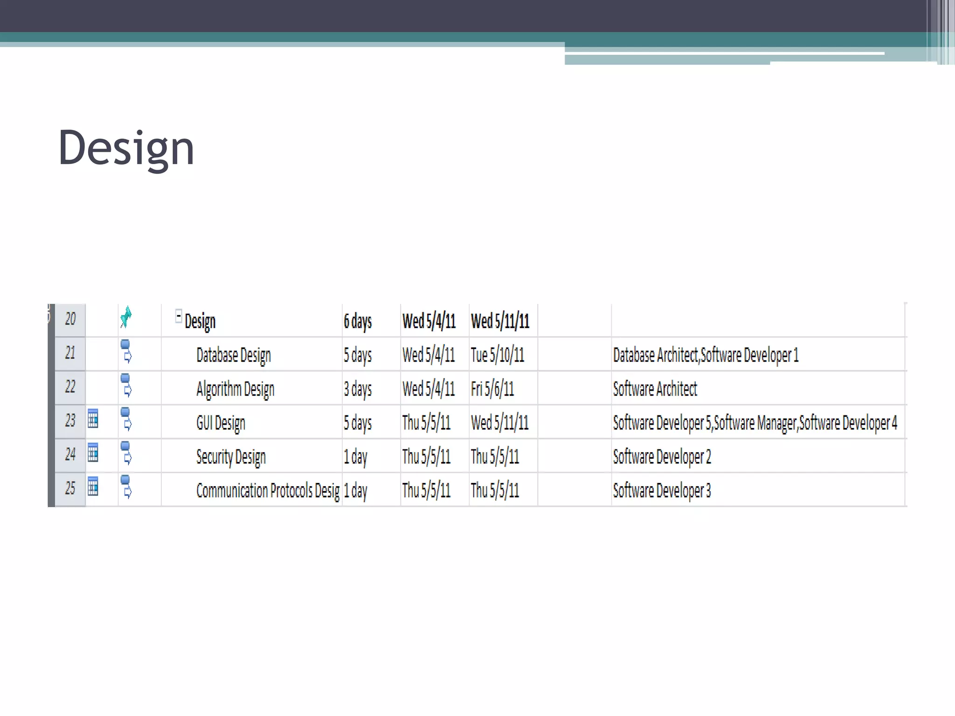Select the Database Design task name
Viewport: 955px width, 716px height.
click(x=233, y=355)
